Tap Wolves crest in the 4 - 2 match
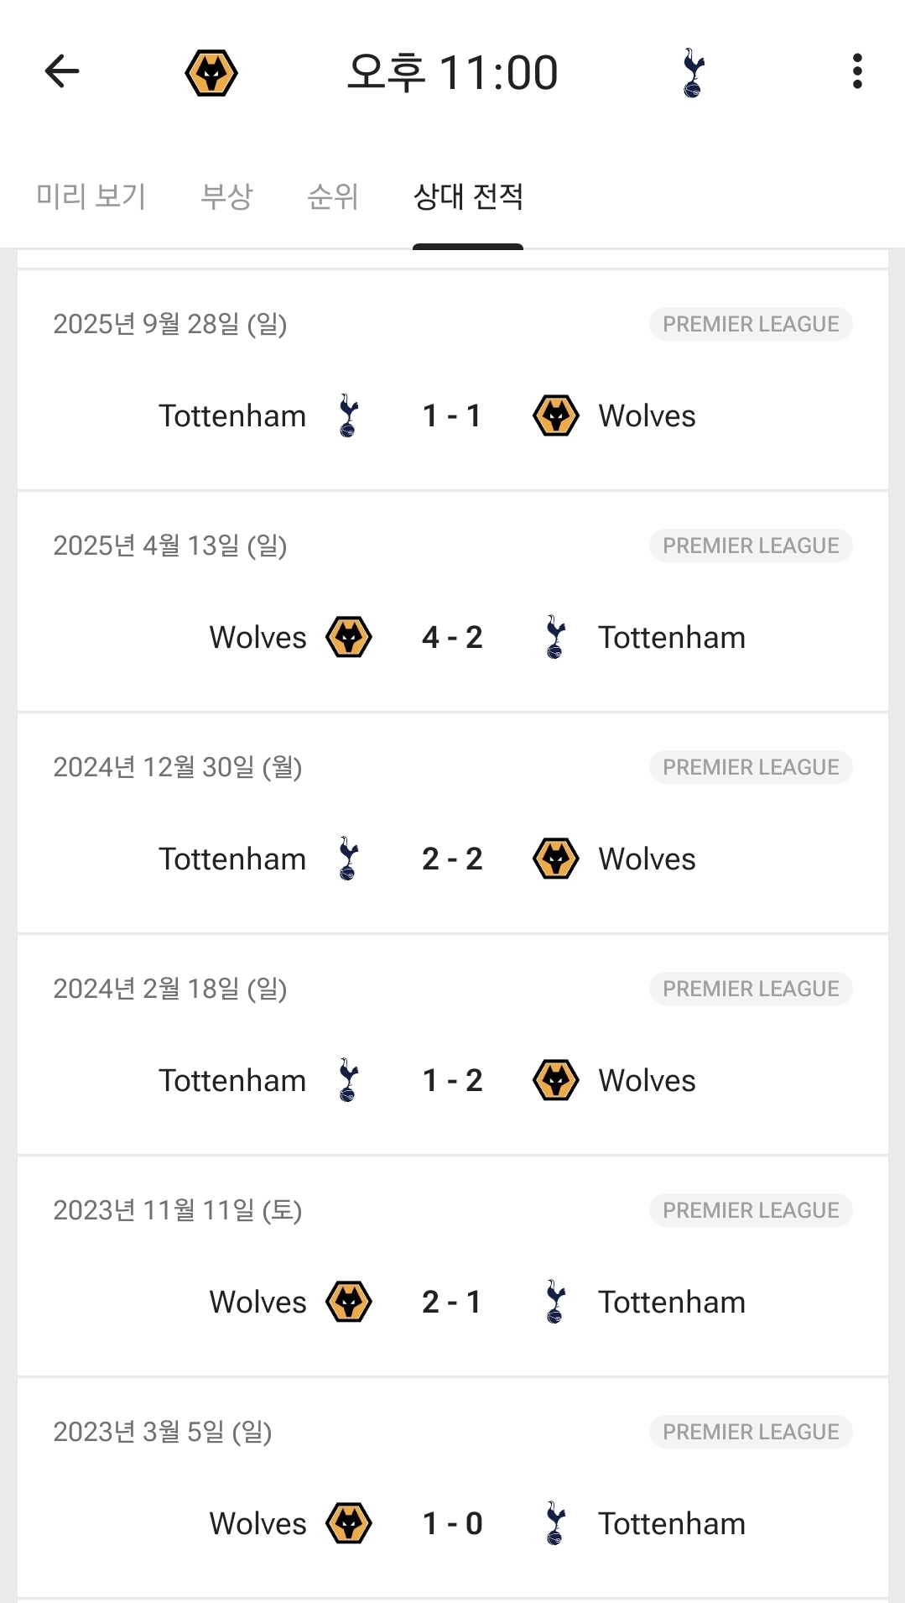This screenshot has height=1603, width=905. click(x=349, y=637)
